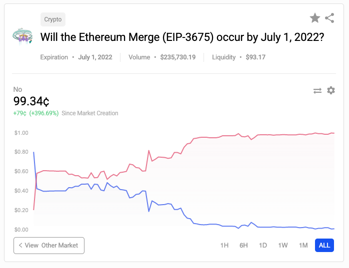Switch chart to 1D range
Image resolution: width=349 pixels, height=268 pixels.
click(x=263, y=246)
